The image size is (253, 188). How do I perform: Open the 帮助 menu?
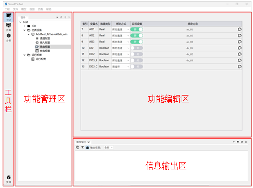(48, 9)
